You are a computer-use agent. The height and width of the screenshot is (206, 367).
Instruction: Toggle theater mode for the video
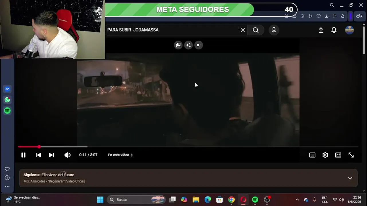click(338, 155)
